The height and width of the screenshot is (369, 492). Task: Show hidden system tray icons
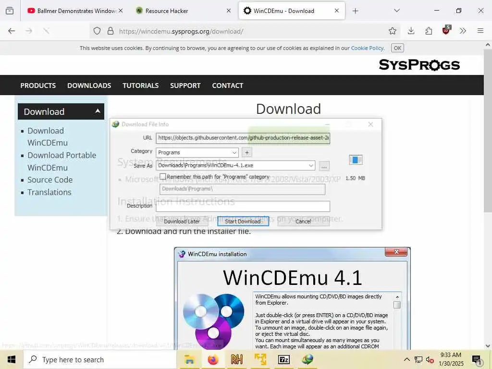(406, 359)
